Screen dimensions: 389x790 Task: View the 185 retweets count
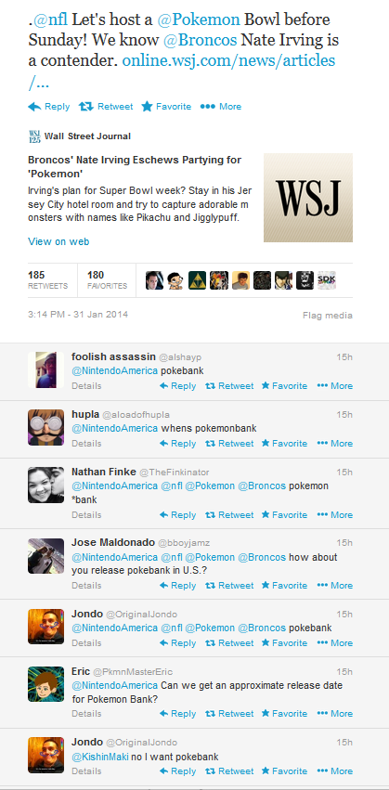coord(47,280)
